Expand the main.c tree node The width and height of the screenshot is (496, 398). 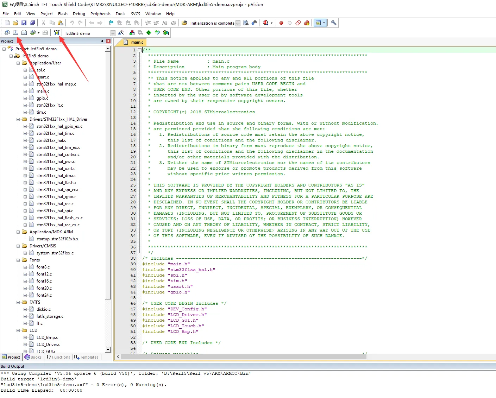[x=25, y=91]
